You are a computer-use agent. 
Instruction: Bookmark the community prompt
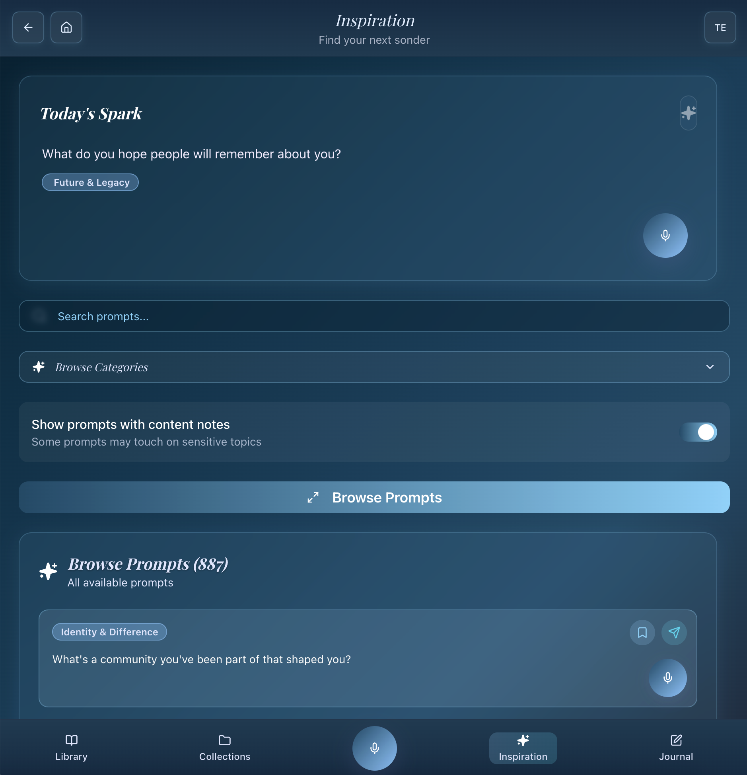point(642,632)
